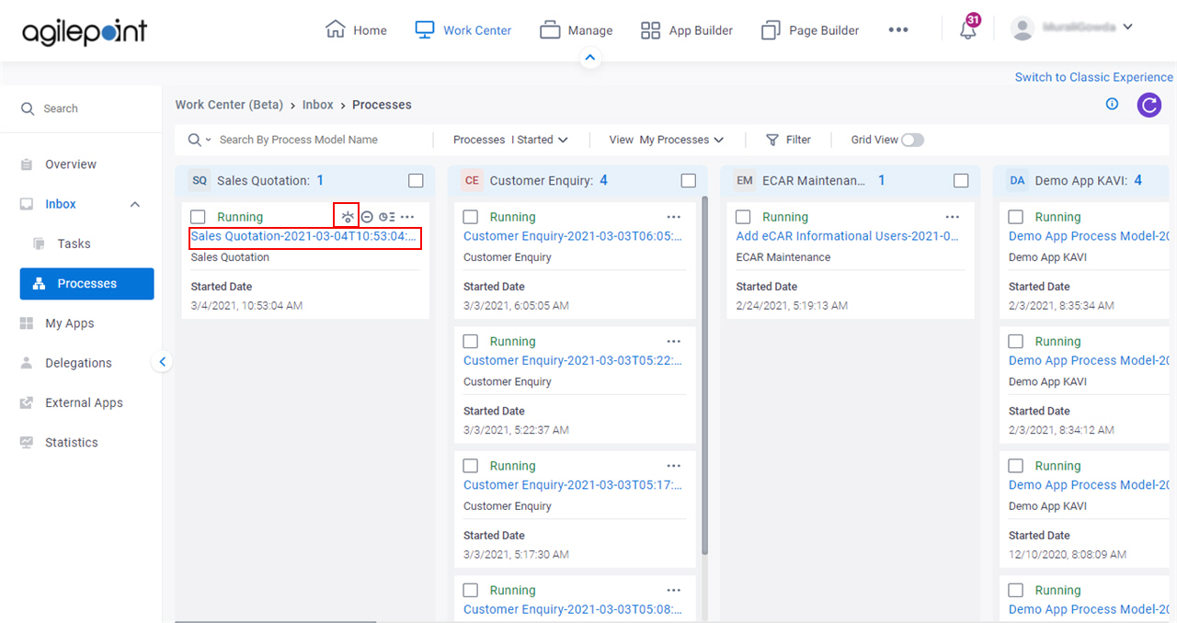Collapse the top navigation bar chevron
Image resolution: width=1177 pixels, height=623 pixels.
click(x=590, y=58)
